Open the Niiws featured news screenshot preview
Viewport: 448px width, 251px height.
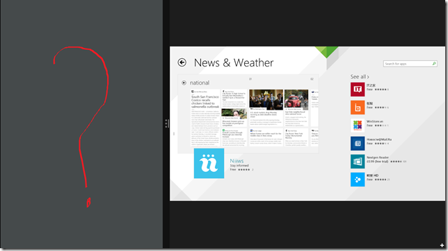pyautogui.click(x=248, y=114)
